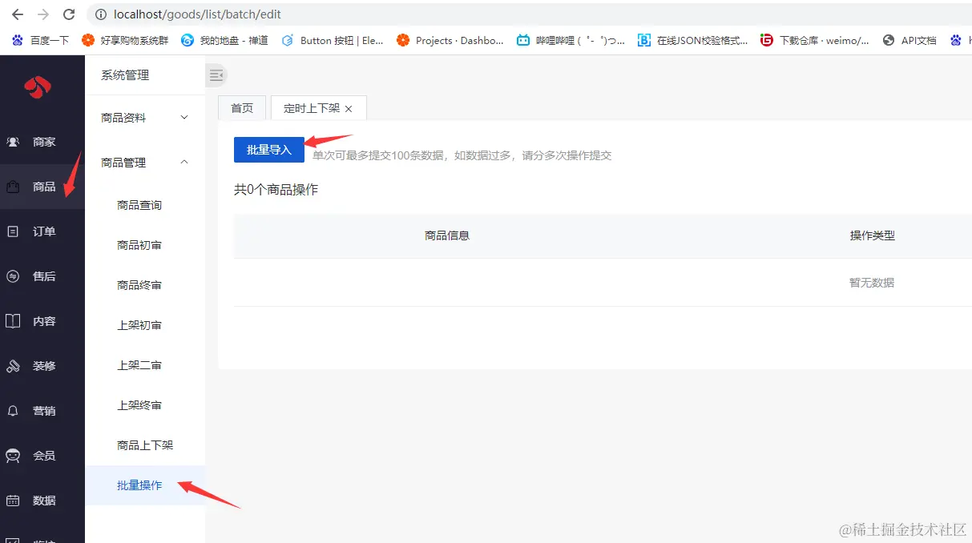This screenshot has width=972, height=543.
Task: Close the 定时上下架 tab
Action: 349,109
